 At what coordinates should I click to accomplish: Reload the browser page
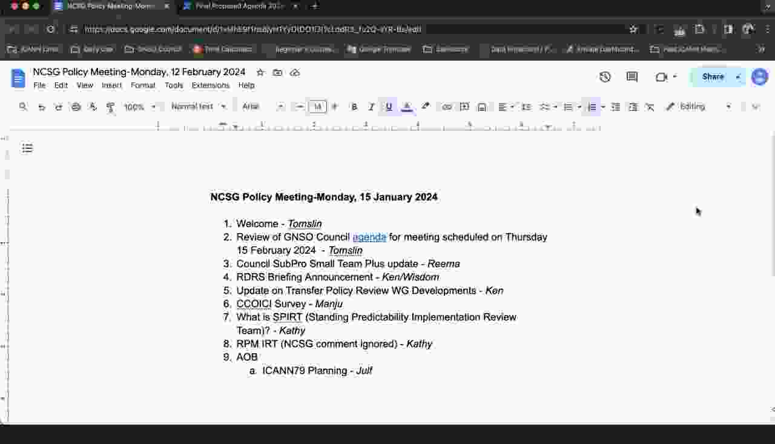[50, 29]
